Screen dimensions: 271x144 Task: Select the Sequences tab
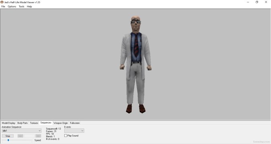point(46,123)
